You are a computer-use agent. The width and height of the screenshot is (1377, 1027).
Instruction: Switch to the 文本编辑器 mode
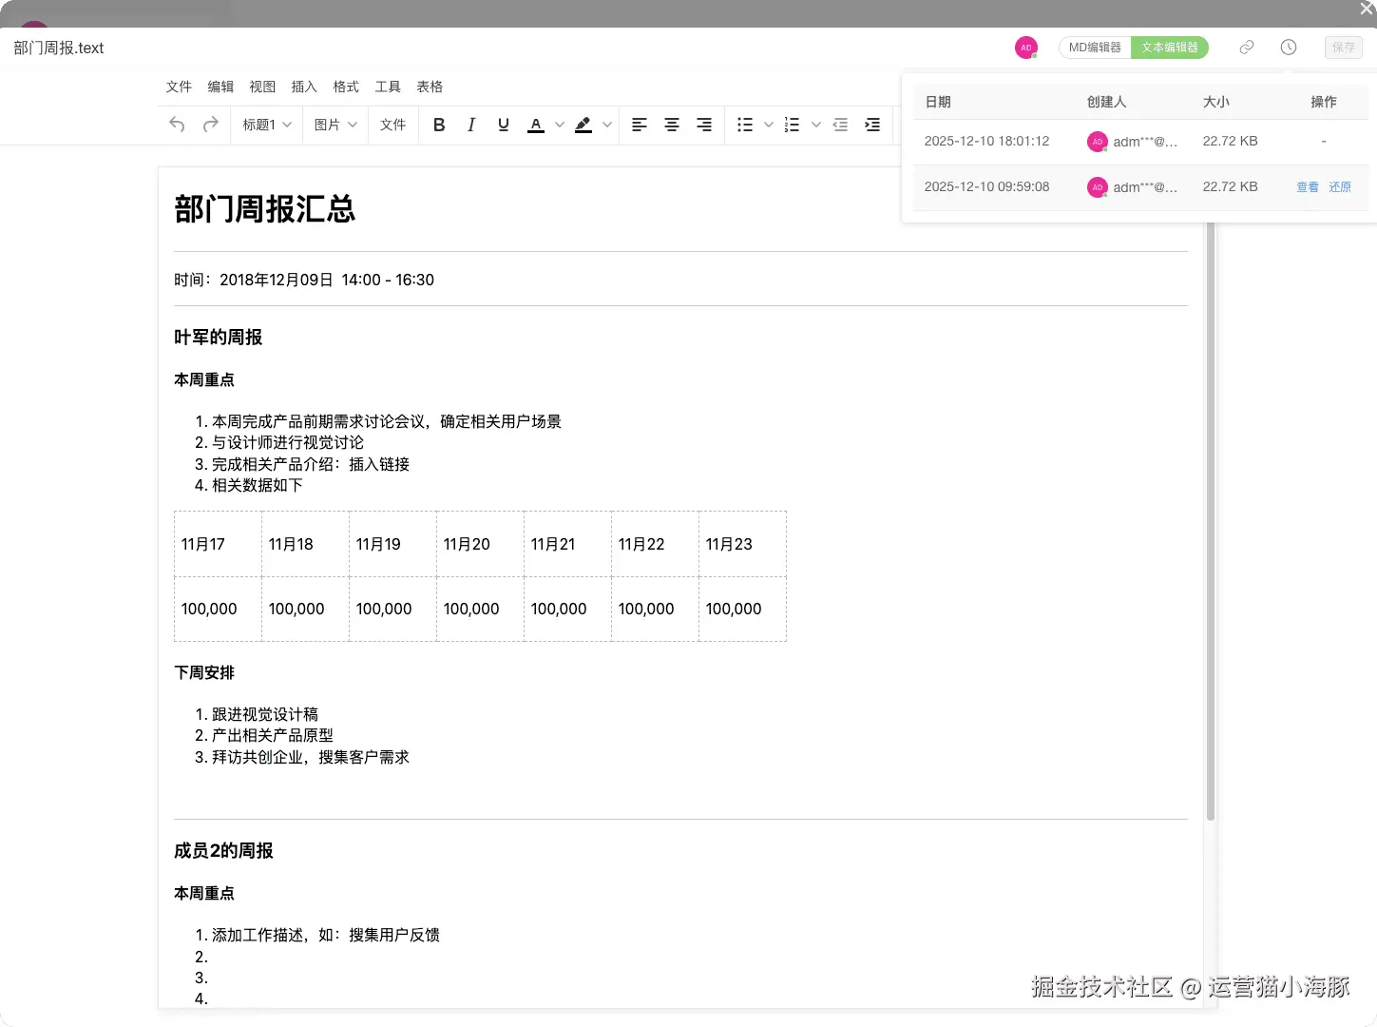pos(1170,48)
